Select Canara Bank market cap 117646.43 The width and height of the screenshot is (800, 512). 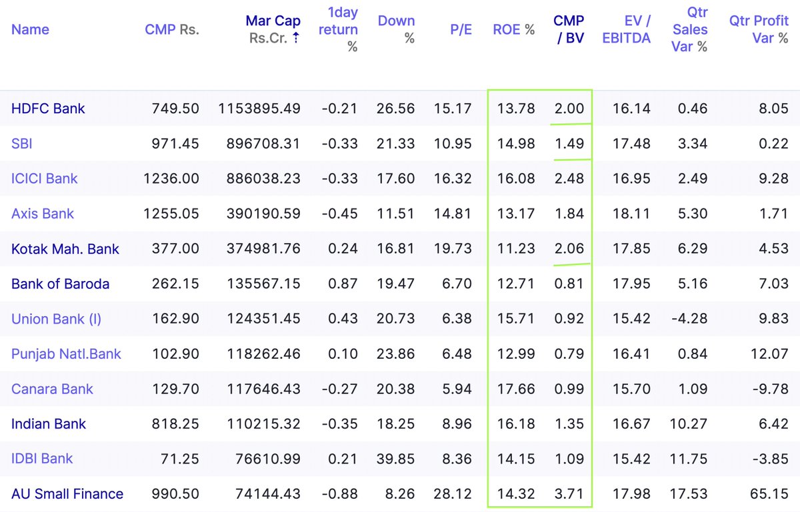(263, 389)
